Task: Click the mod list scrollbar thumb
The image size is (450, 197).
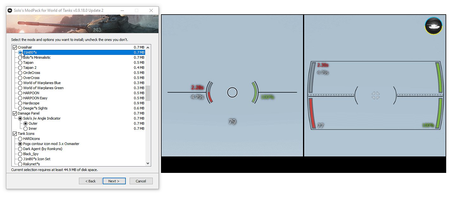Action: coord(148,93)
